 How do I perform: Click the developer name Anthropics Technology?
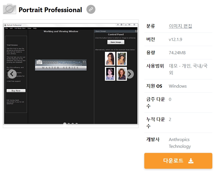[x=180, y=143]
